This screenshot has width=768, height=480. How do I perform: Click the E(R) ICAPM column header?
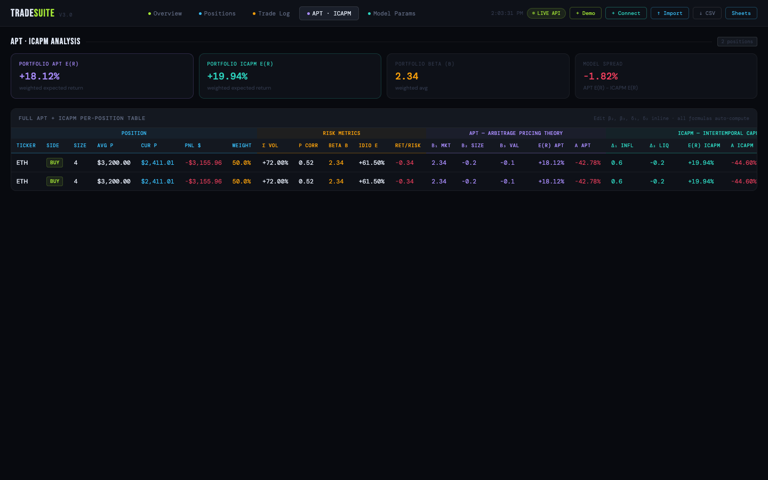704,146
